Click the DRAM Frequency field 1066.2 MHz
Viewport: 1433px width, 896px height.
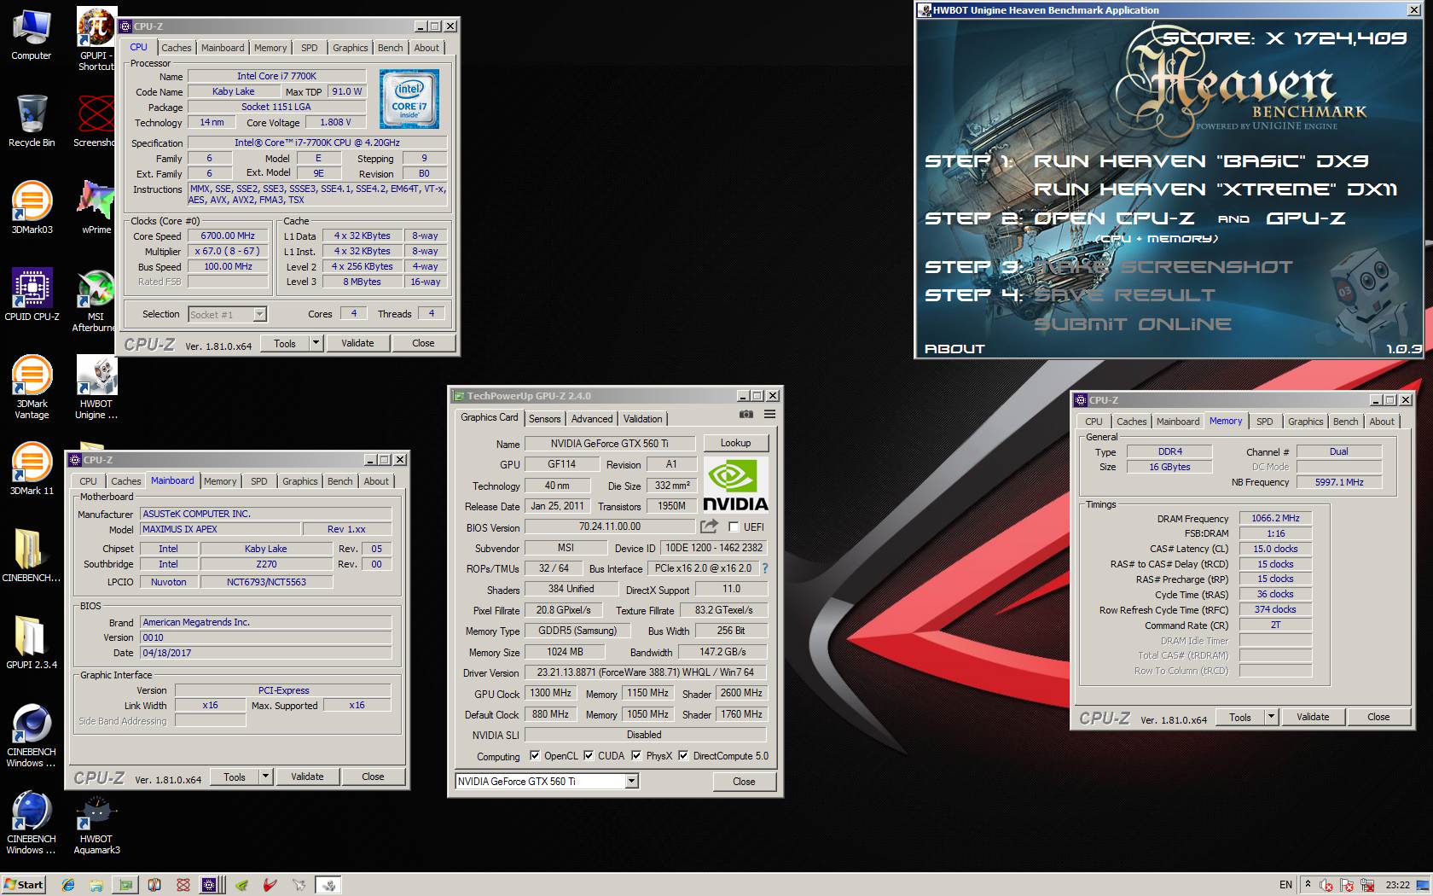coord(1275,519)
